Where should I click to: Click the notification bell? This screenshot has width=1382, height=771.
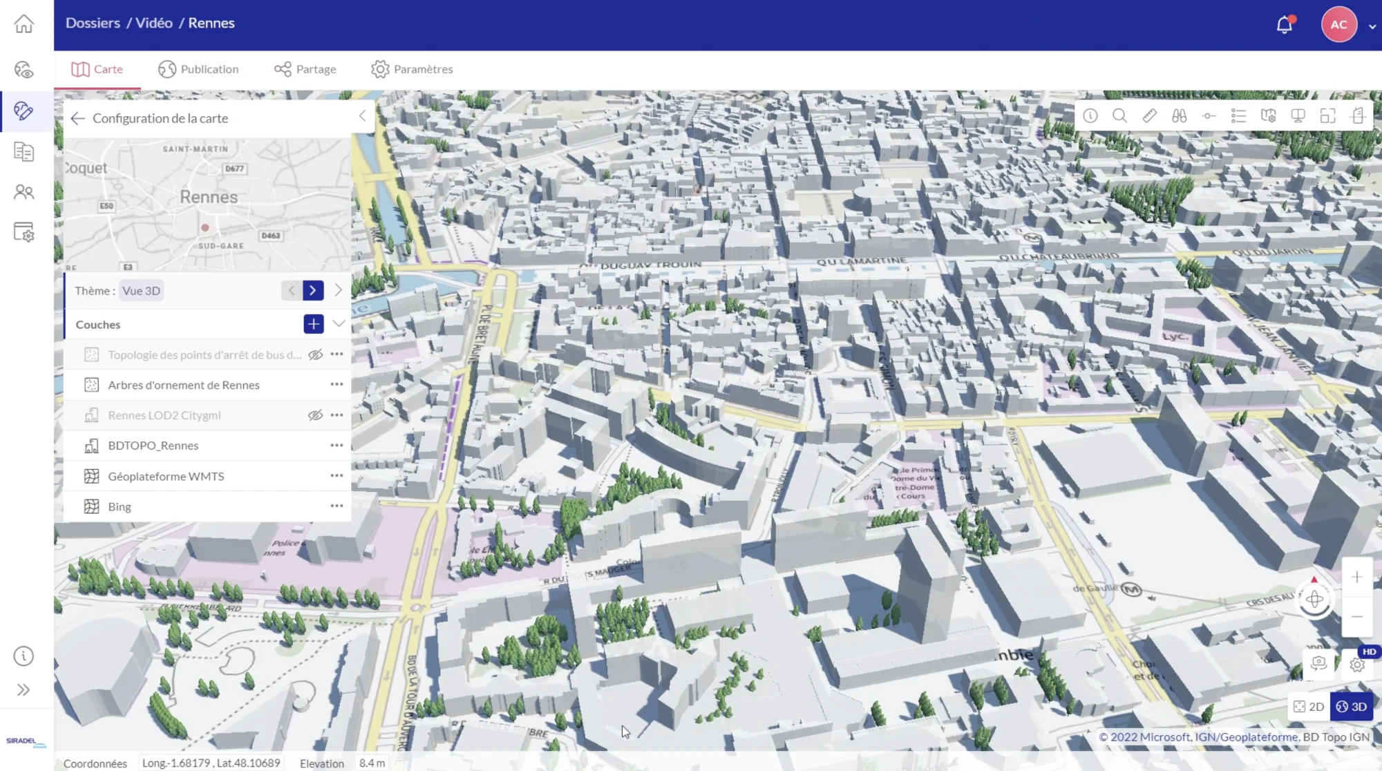[1284, 25]
